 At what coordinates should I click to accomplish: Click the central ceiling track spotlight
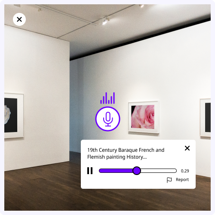click(106, 21)
